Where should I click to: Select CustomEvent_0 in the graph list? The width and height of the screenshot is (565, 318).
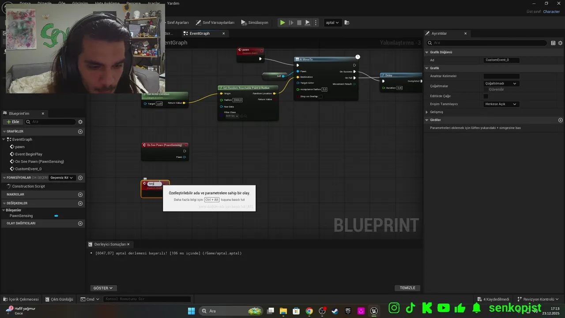tap(28, 169)
